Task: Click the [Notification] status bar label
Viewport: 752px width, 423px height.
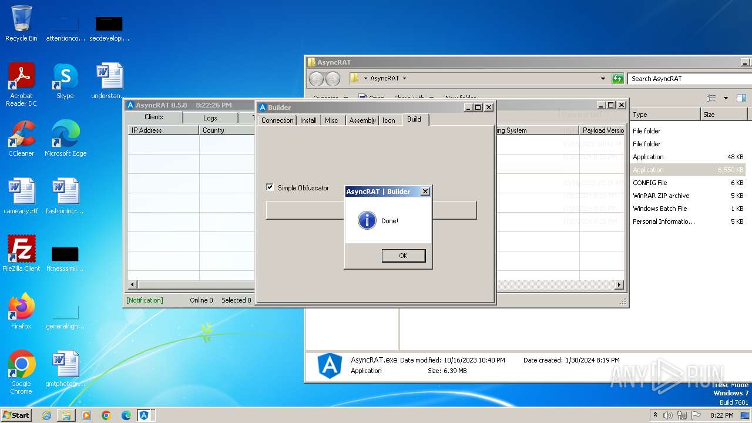Action: [145, 300]
